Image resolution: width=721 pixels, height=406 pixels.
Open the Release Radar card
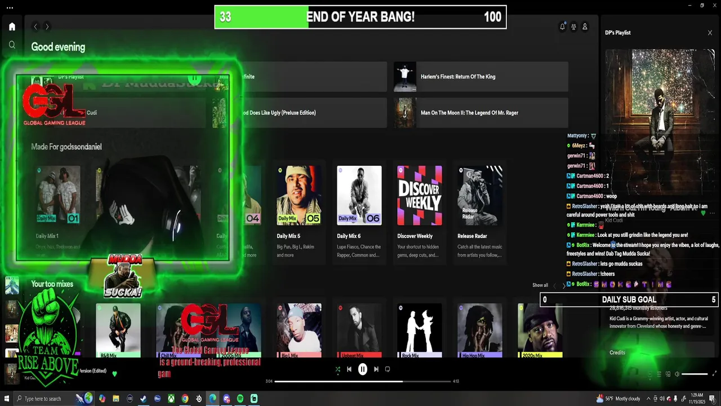480,213
